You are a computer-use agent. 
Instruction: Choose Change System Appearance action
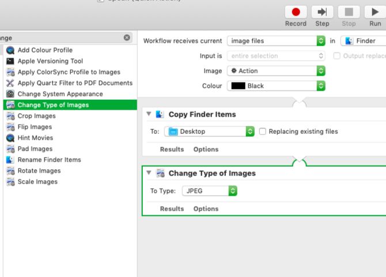click(60, 94)
